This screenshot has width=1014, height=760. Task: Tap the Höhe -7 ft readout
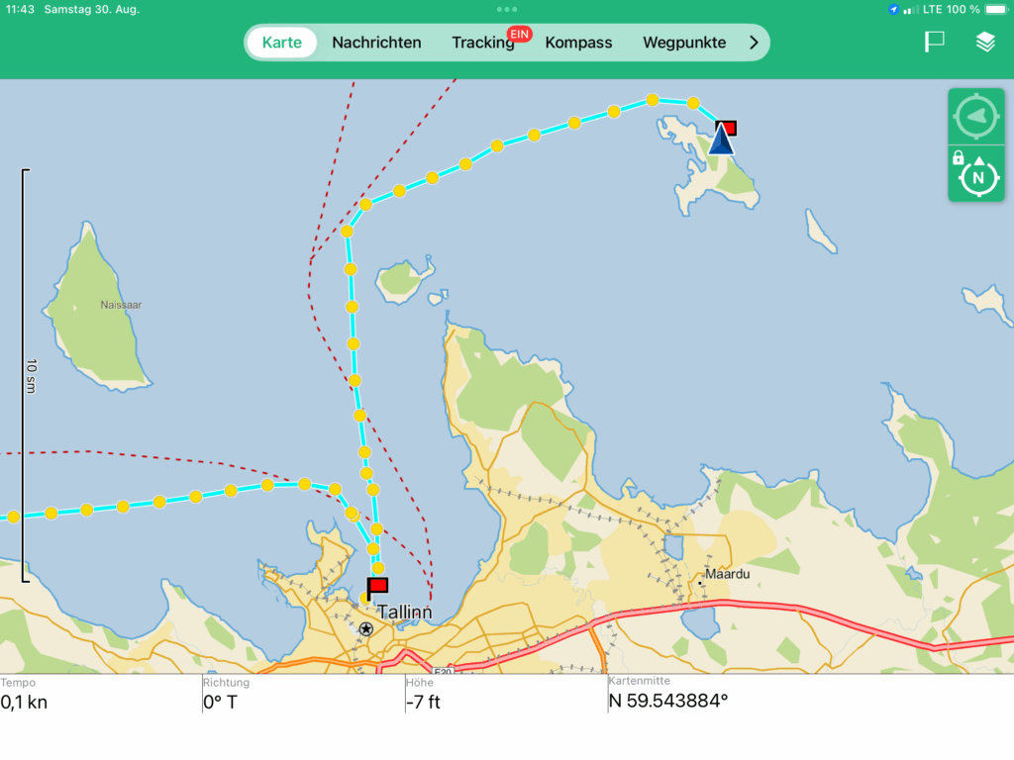point(506,694)
